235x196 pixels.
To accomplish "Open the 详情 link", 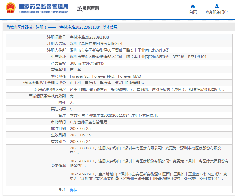I will click(73, 190).
